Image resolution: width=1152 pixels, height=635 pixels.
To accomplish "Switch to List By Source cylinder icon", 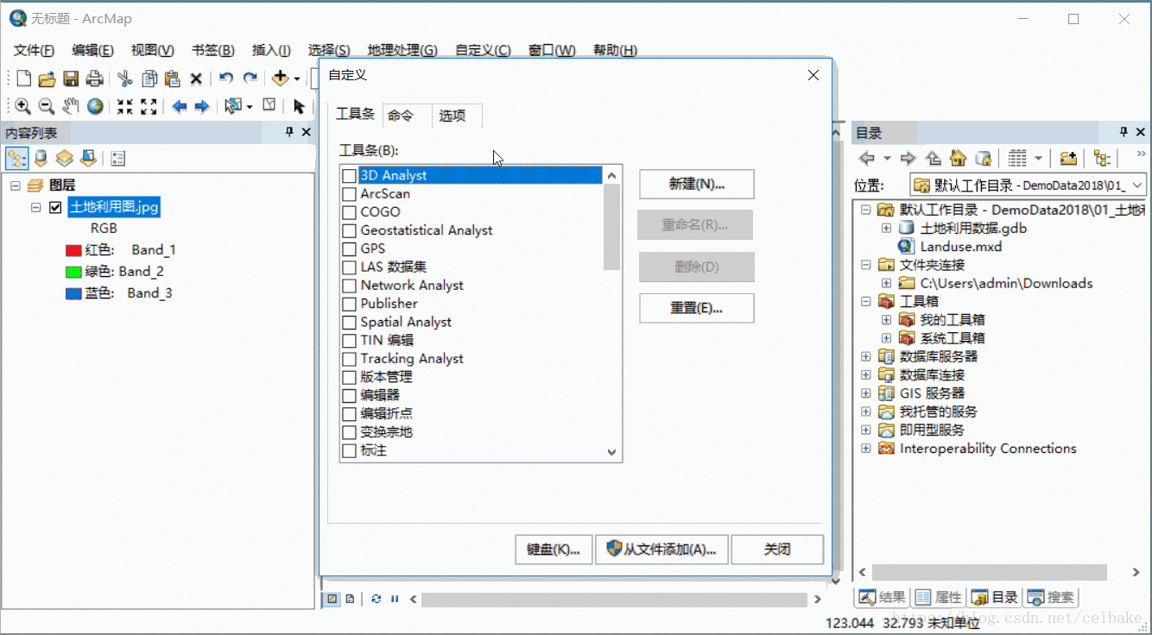I will [41, 158].
